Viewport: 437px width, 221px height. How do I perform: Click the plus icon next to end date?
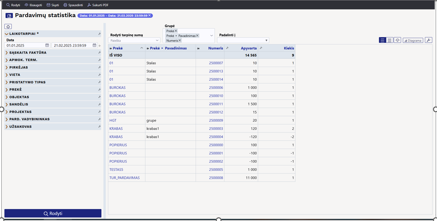[99, 45]
